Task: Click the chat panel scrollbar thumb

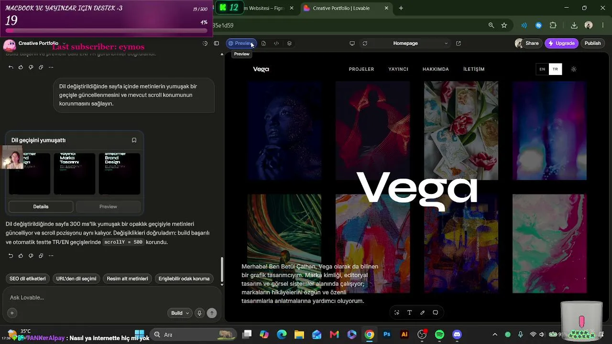Action: click(221, 269)
